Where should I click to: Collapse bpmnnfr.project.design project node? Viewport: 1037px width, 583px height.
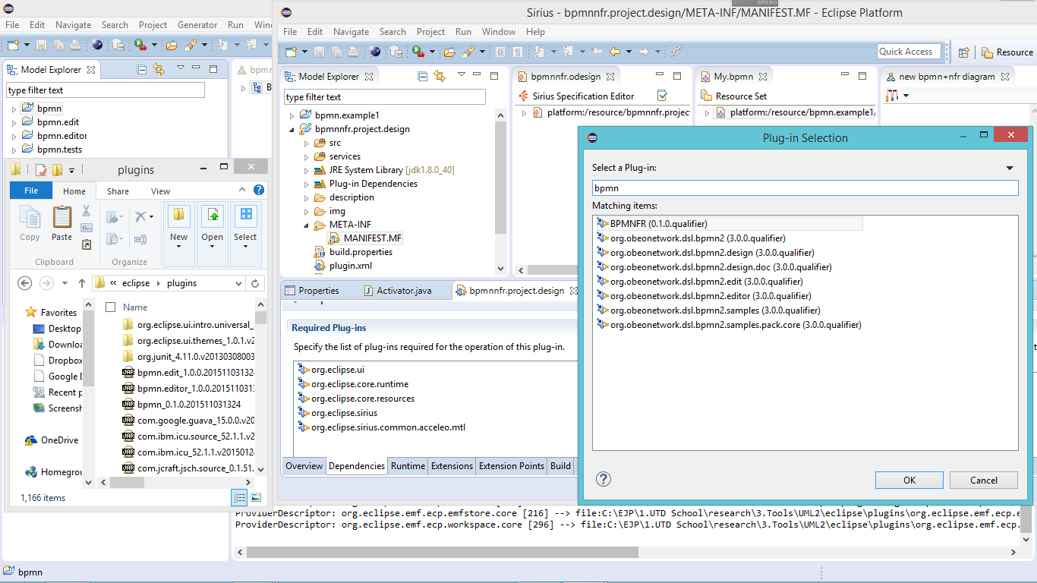[292, 129]
